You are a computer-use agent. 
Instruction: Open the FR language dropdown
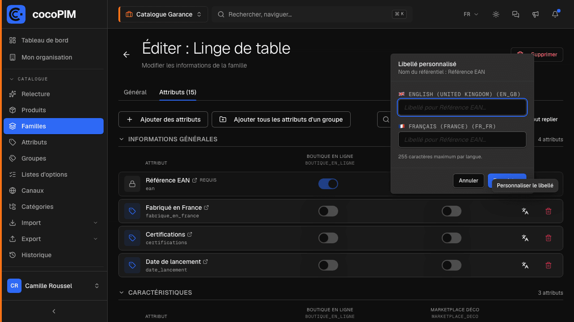[x=471, y=14]
